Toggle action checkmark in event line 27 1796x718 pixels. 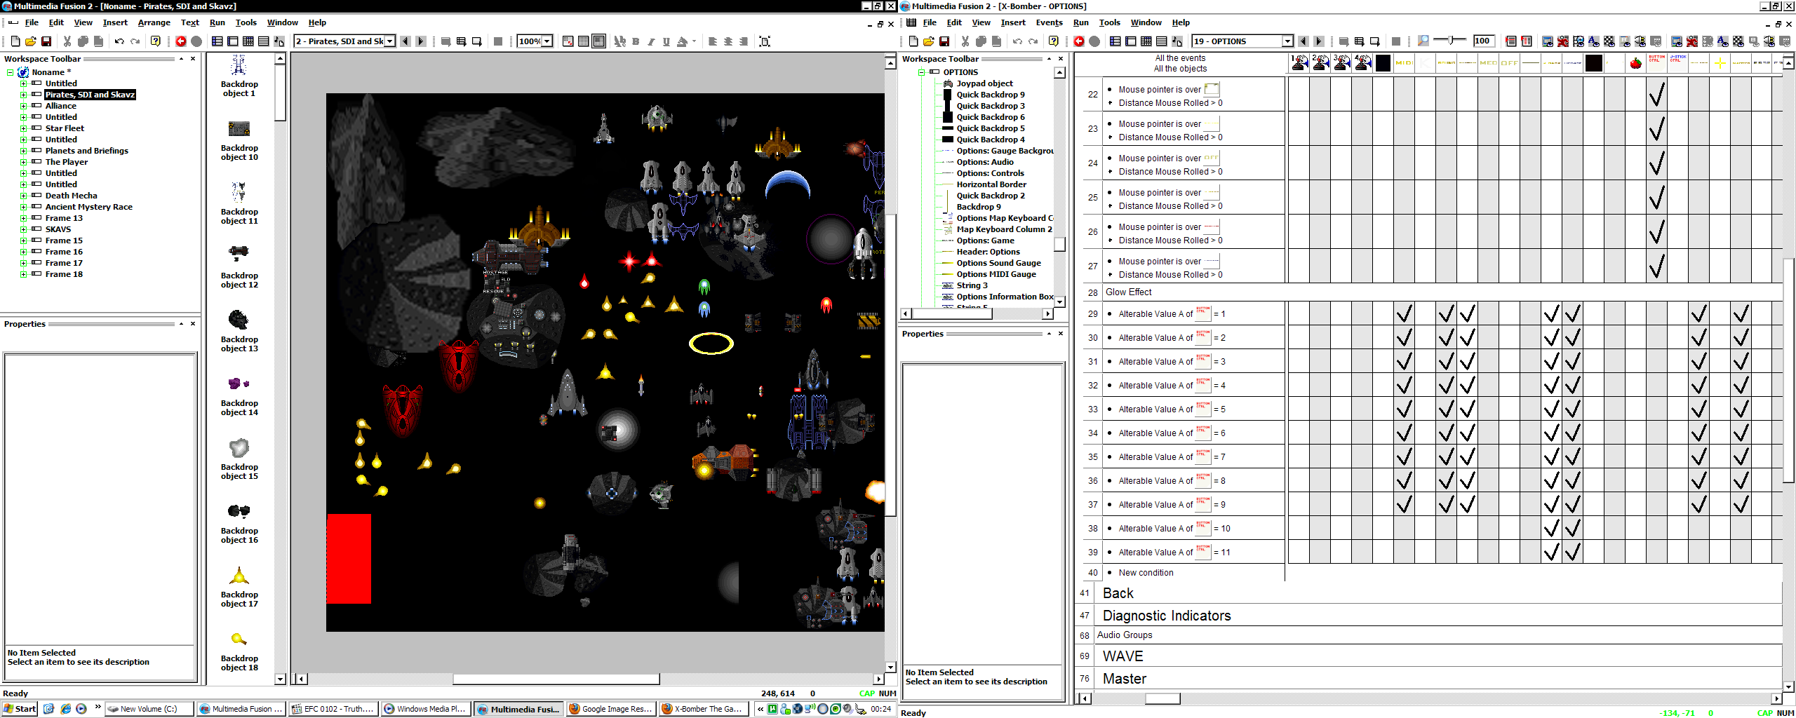[x=1657, y=266]
